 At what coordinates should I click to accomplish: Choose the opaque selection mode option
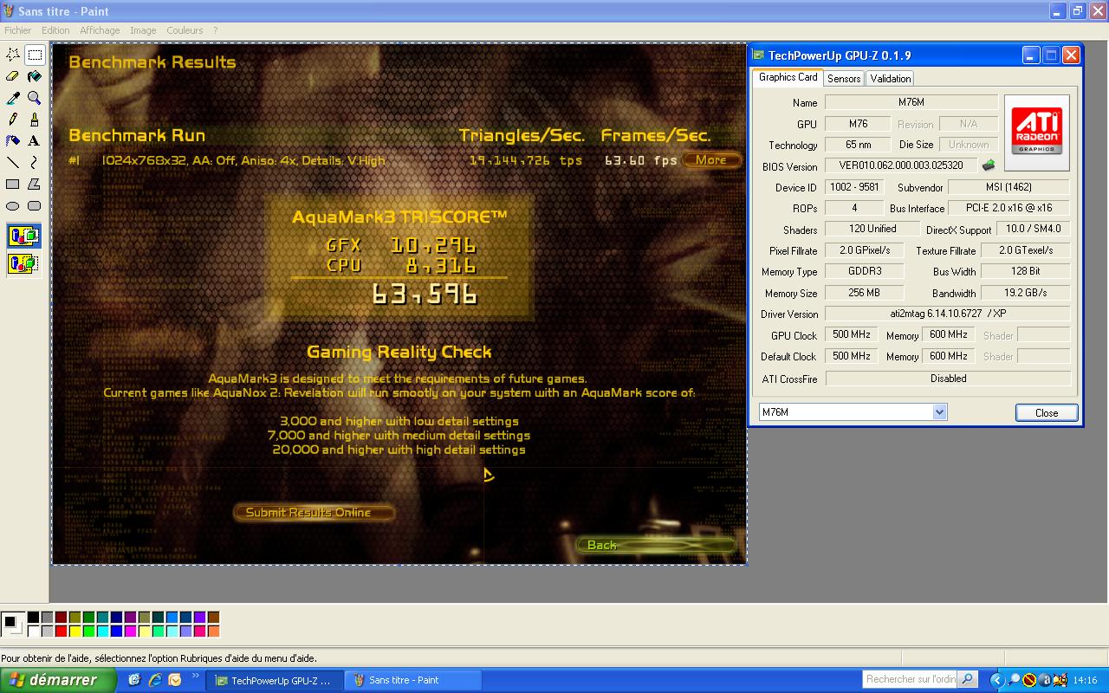click(23, 236)
